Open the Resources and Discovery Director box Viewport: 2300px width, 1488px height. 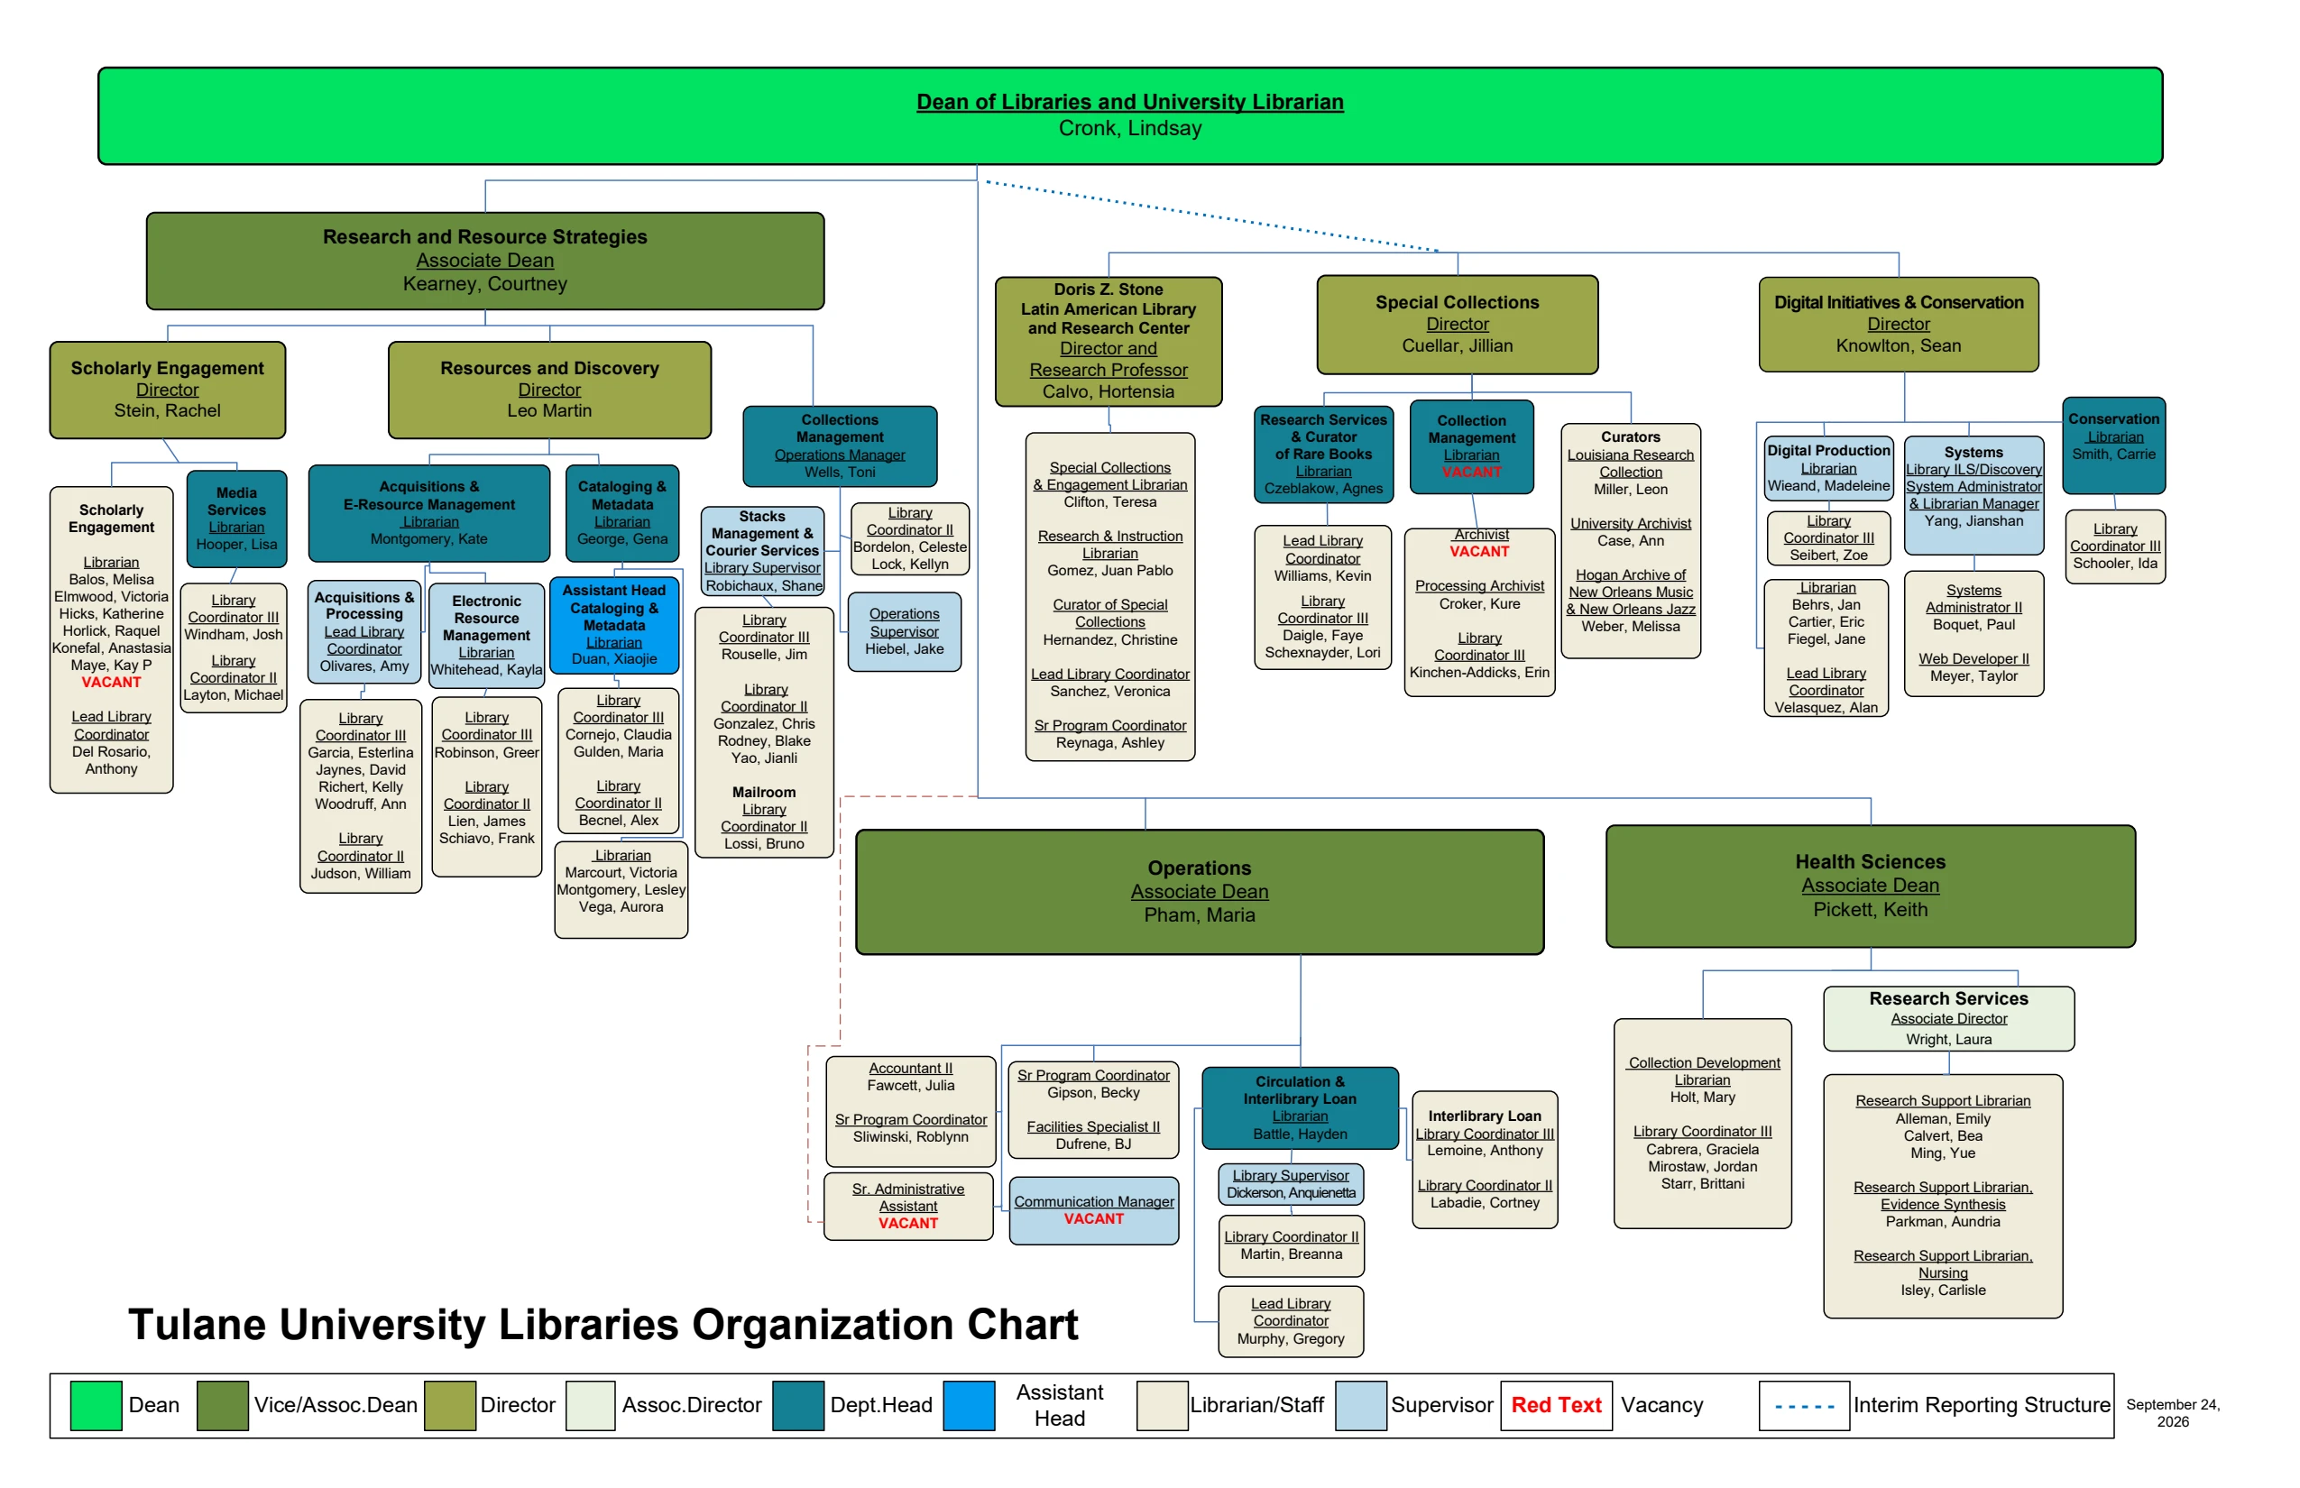[549, 390]
